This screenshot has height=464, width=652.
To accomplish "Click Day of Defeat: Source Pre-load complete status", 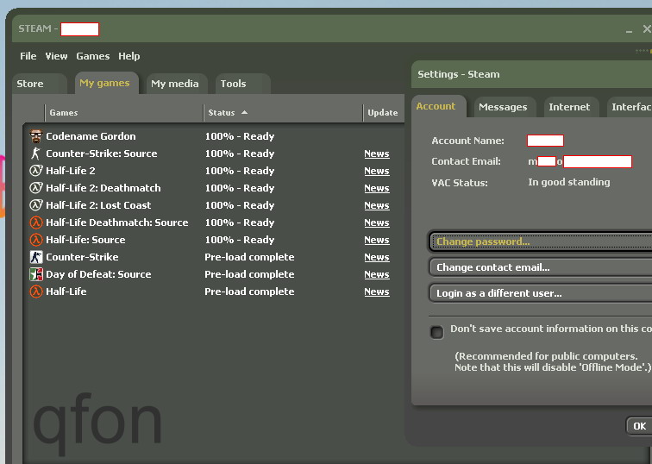I will (249, 274).
